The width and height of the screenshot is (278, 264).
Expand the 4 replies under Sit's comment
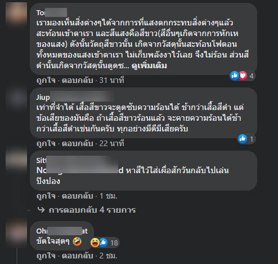(92, 210)
